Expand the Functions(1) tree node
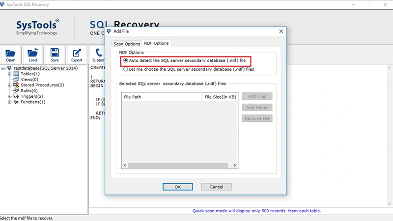Viewport: 393px width, 221px height. pos(9,102)
